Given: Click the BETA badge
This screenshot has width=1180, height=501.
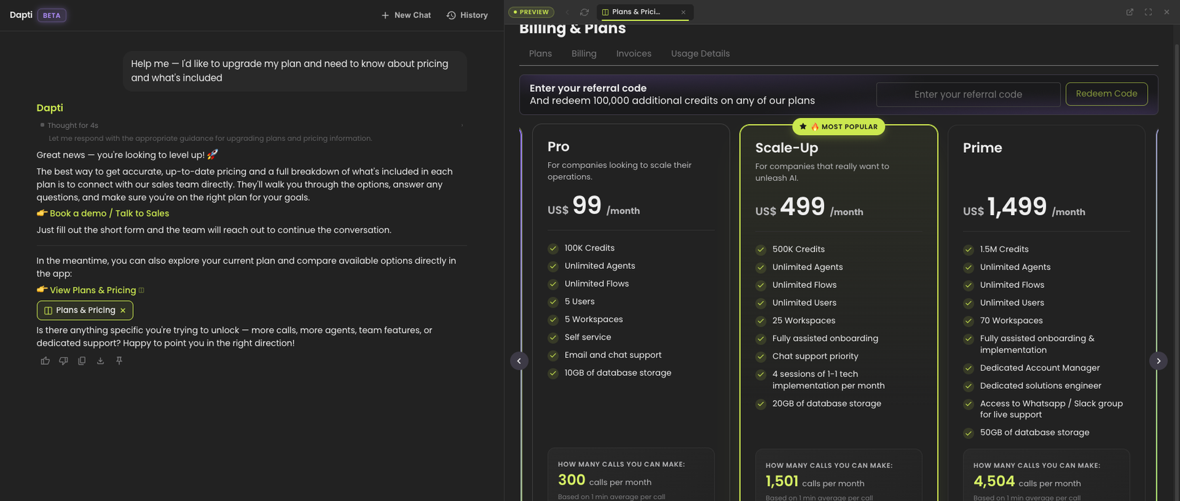Looking at the screenshot, I should (52, 15).
